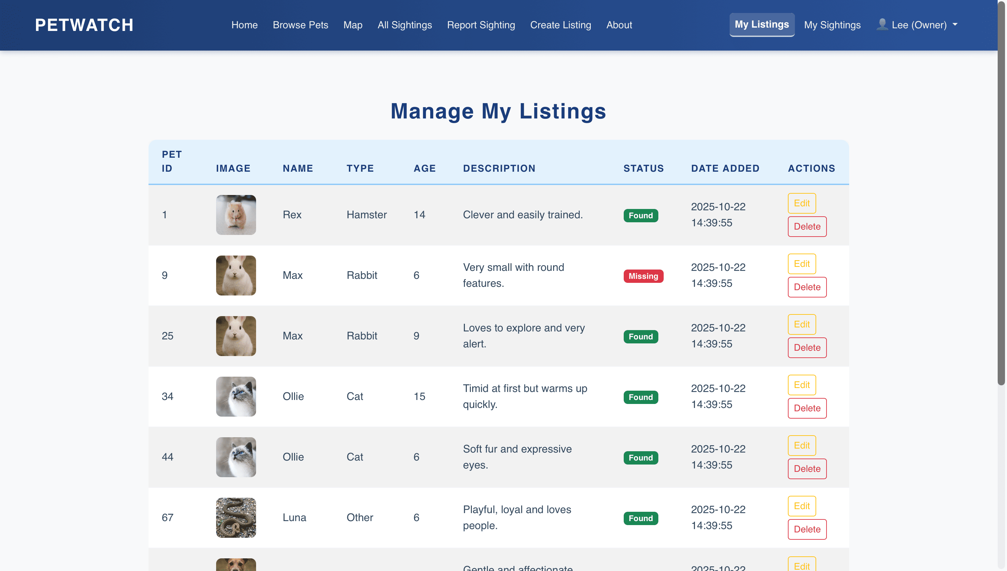The width and height of the screenshot is (1007, 571).
Task: Edit the Rex hamster listing
Action: (801, 203)
